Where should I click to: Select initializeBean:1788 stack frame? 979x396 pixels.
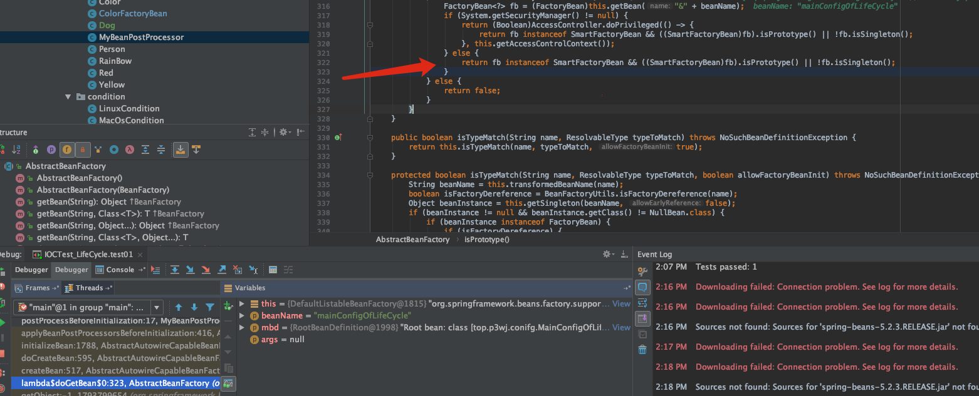(x=115, y=345)
